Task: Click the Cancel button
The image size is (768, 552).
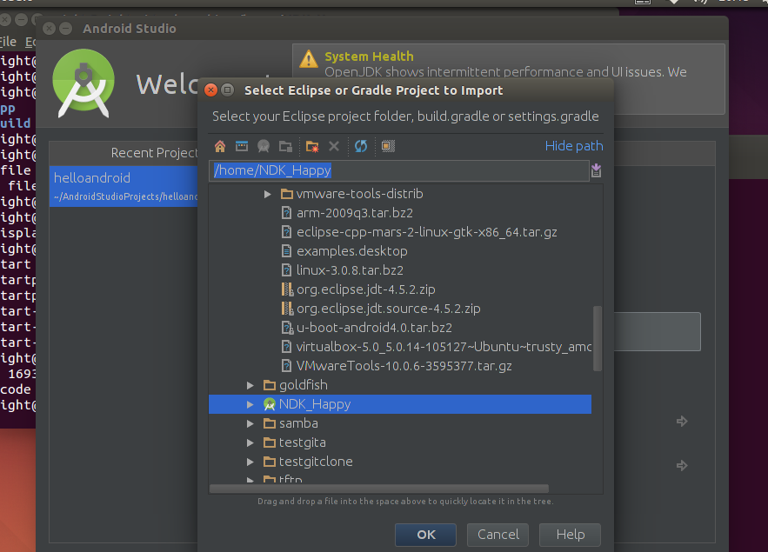Action: [498, 535]
